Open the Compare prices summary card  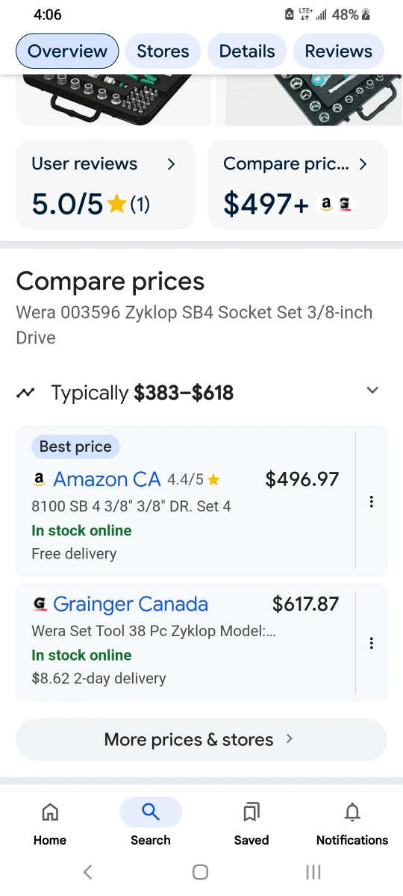coord(297,184)
